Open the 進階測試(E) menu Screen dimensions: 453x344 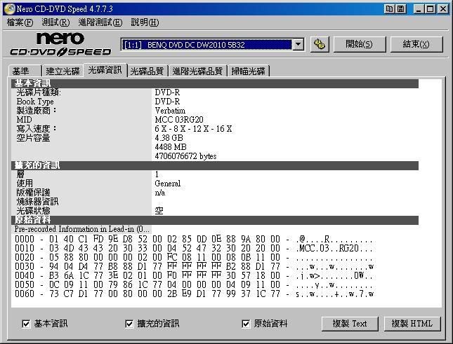point(100,22)
